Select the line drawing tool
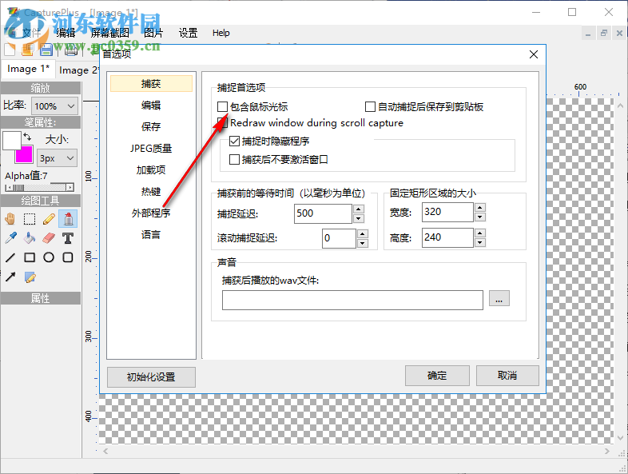 click(10, 257)
